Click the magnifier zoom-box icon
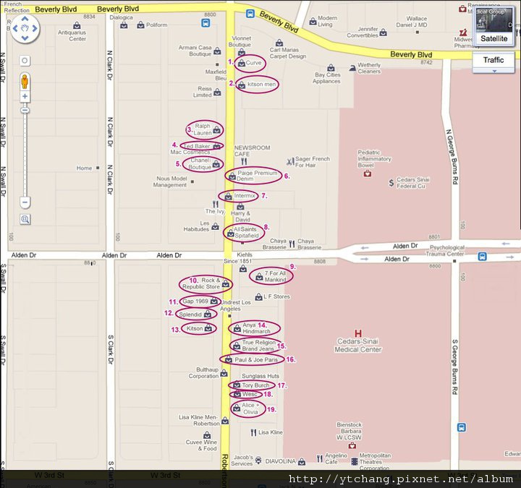The image size is (521, 488). click(x=25, y=220)
